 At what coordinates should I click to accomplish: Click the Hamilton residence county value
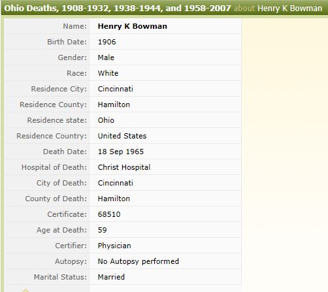pyautogui.click(x=114, y=105)
